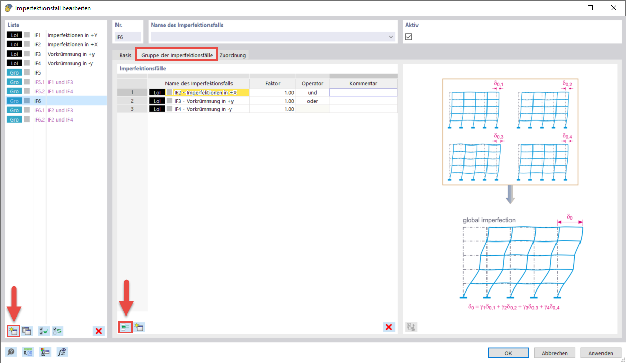The image size is (626, 363).
Task: Open the formula fx icon
Action: coord(63,352)
